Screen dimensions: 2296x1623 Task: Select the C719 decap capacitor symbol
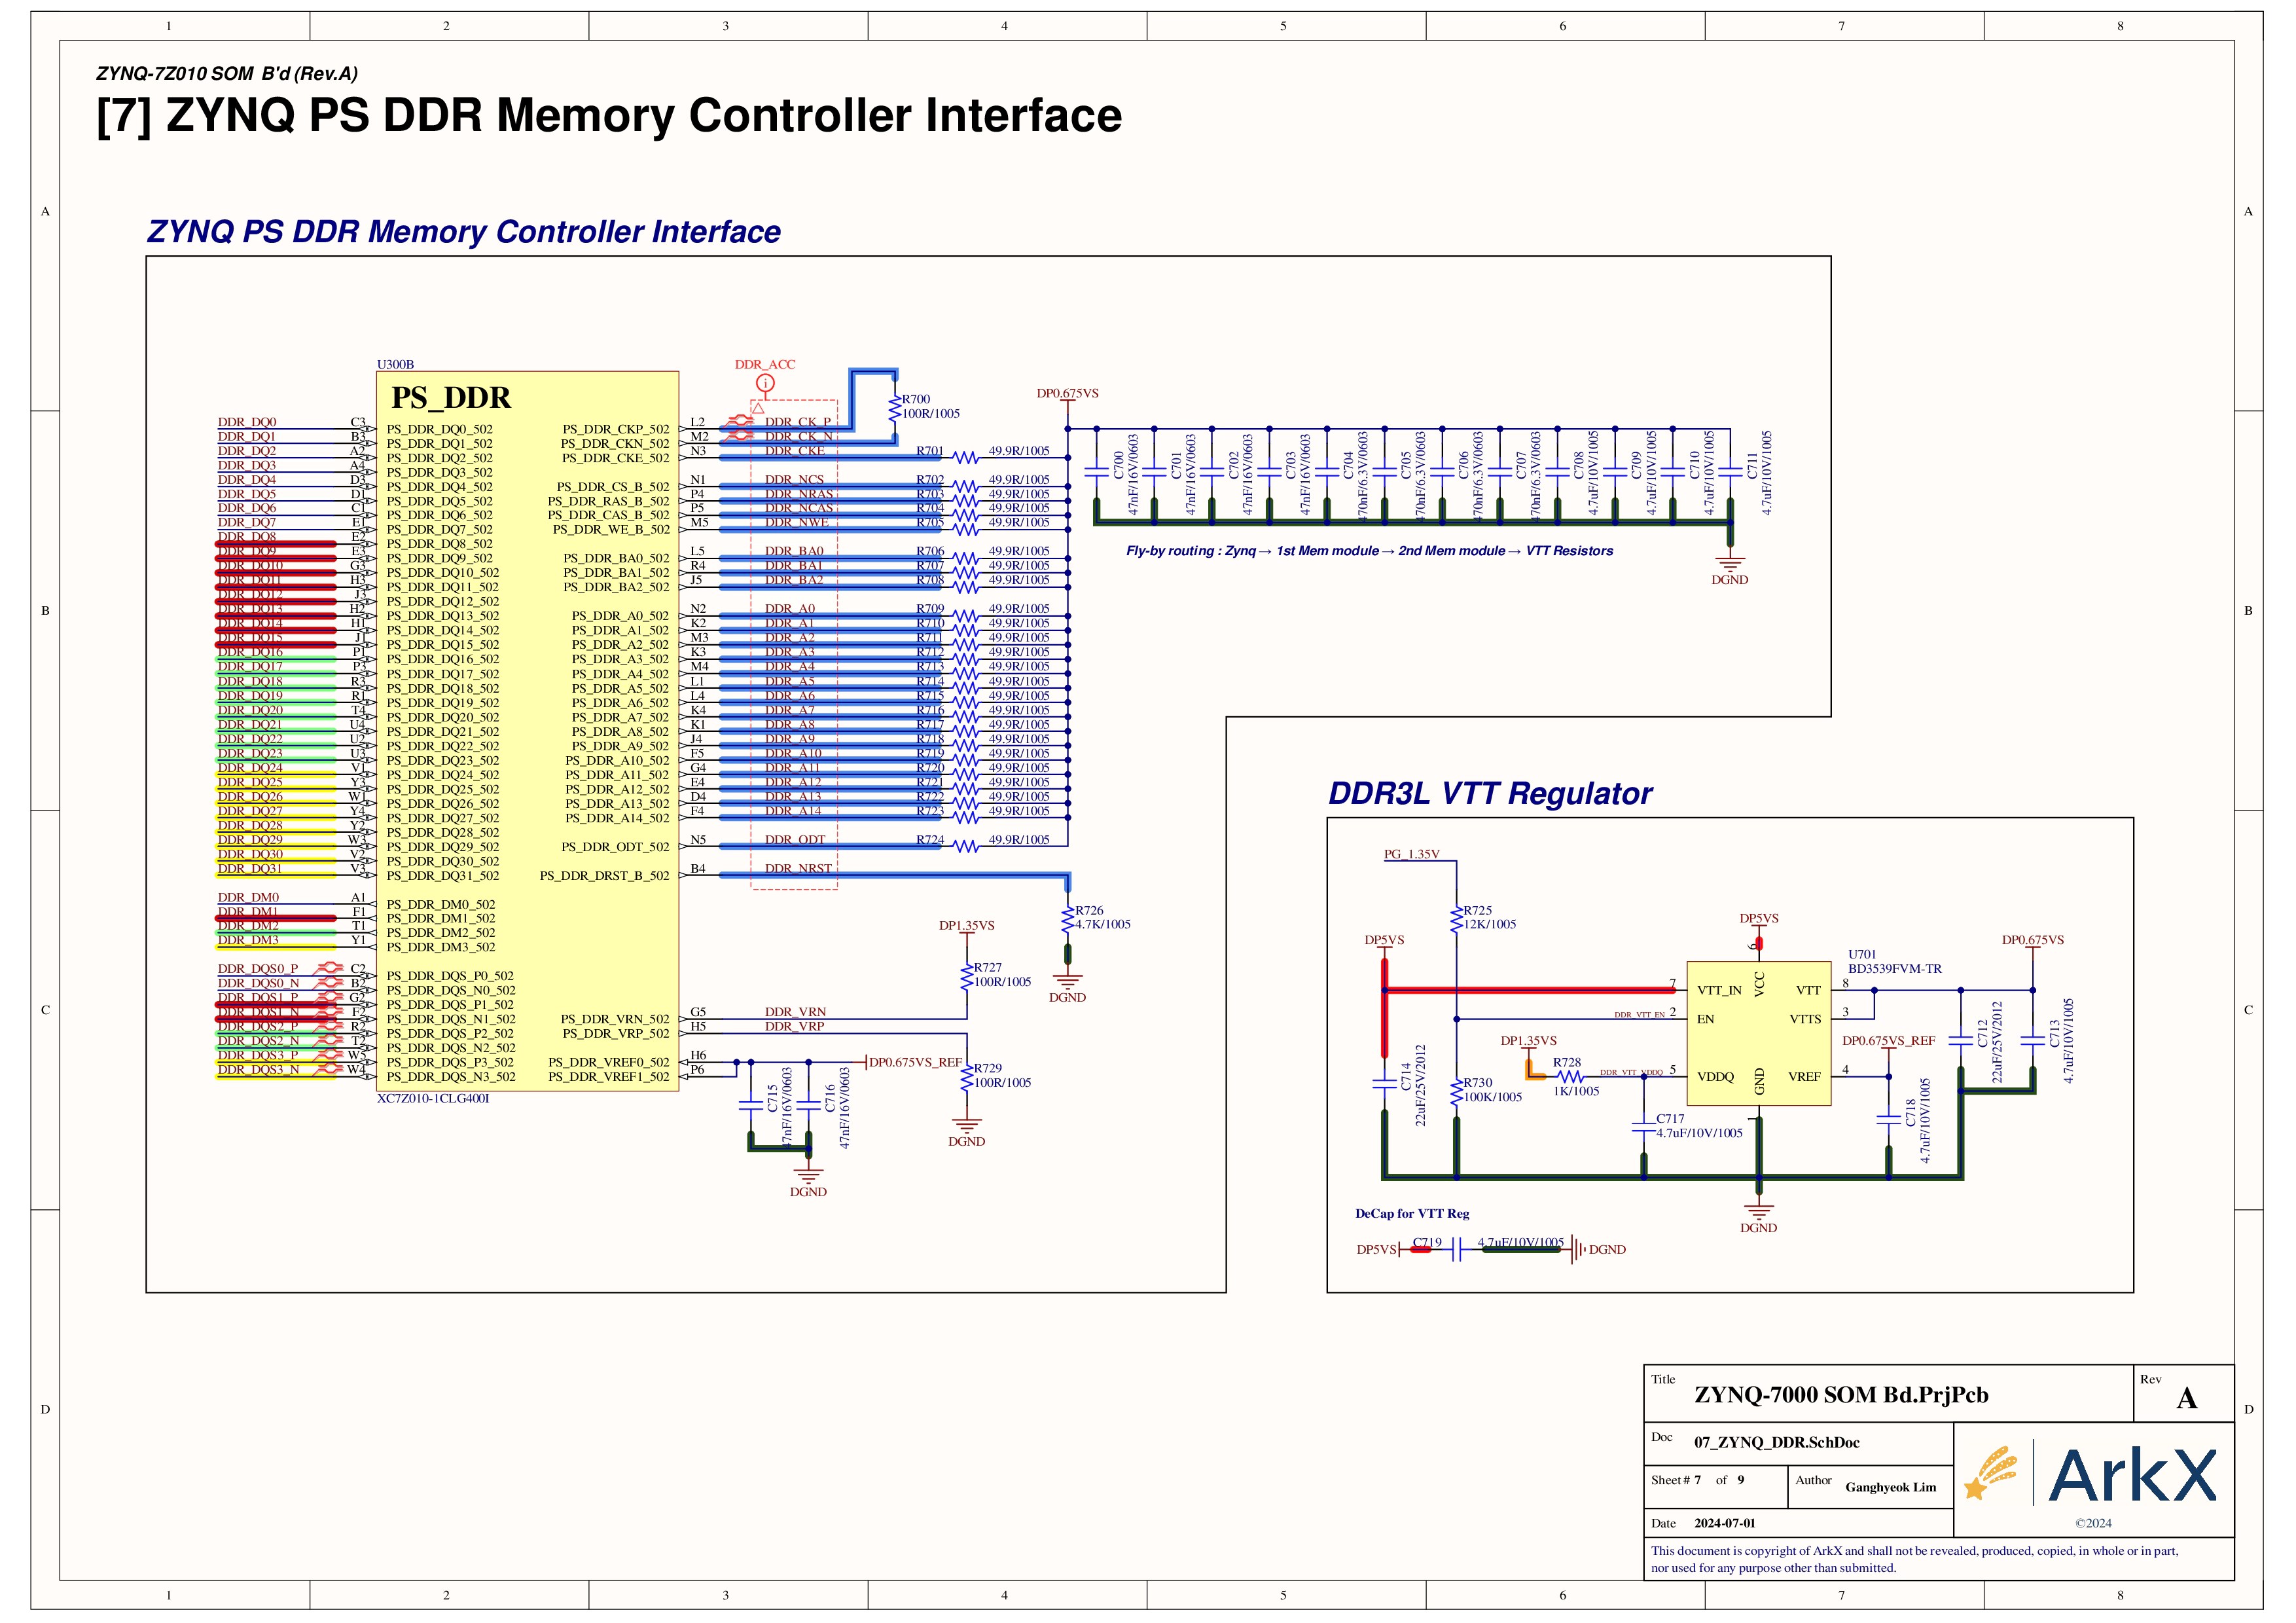[1456, 1248]
